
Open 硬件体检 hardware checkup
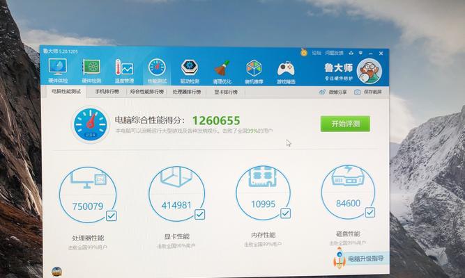click(x=58, y=71)
